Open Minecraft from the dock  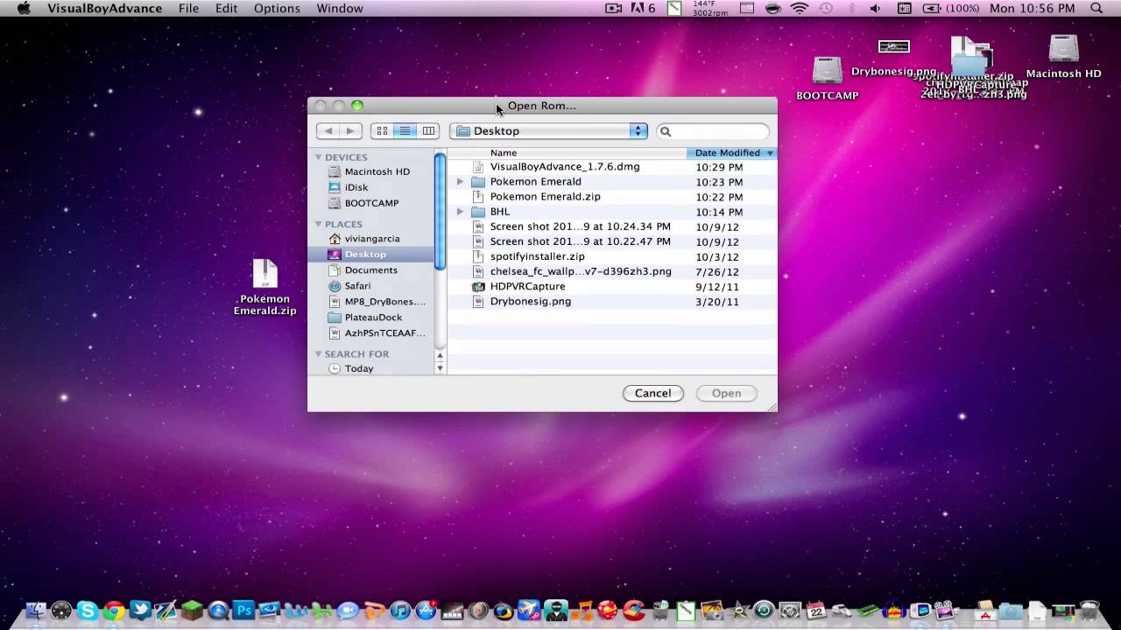tap(192, 611)
